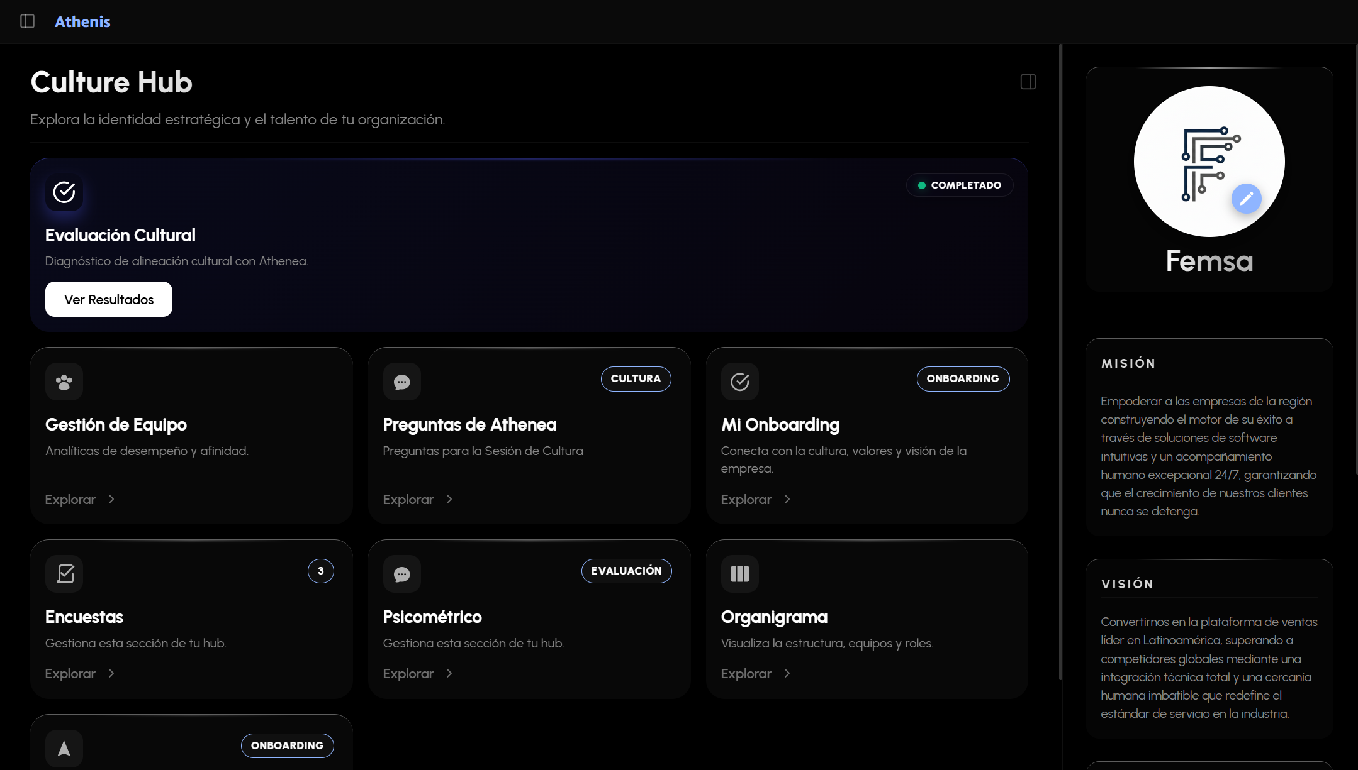Viewport: 1358px width, 770px height.
Task: Select the CULTURA tag badge
Action: pyautogui.click(x=636, y=379)
